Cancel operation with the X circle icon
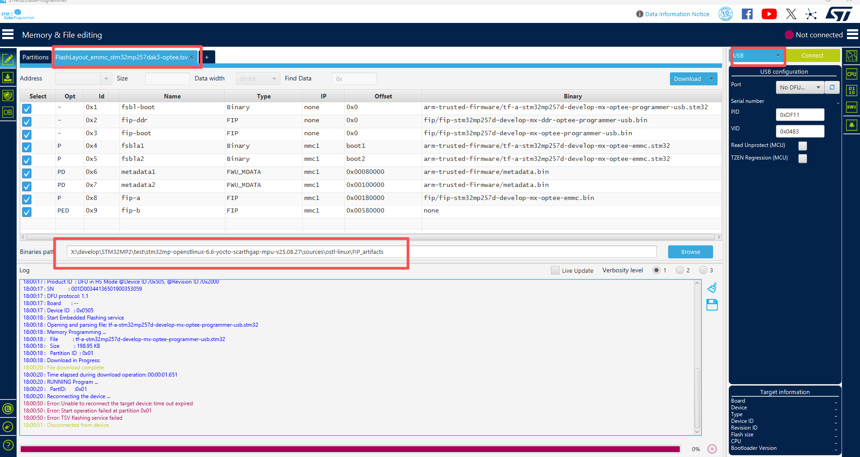This screenshot has width=860, height=457. 712,449
